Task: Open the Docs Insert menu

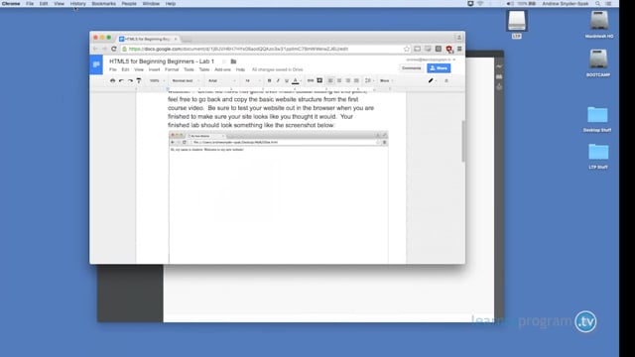Action: pyautogui.click(x=155, y=69)
